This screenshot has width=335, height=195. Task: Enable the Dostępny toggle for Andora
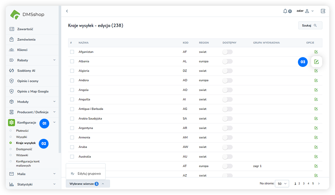[227, 80]
